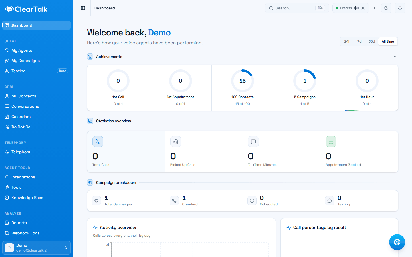
Task: Click the Statistics overview chart icon
Action: click(90, 121)
